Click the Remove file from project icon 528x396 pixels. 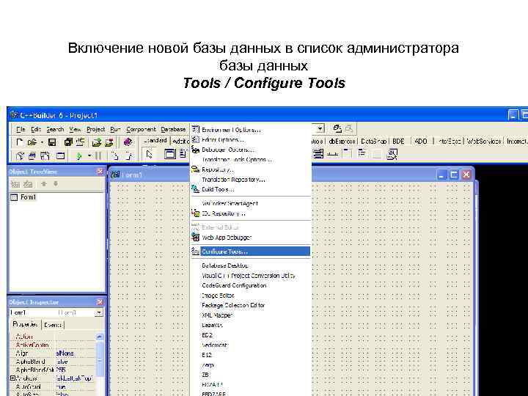[x=109, y=142]
